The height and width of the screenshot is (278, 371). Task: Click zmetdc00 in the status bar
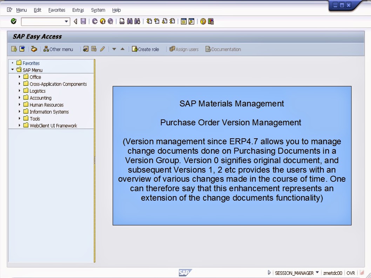pyautogui.click(x=332, y=273)
